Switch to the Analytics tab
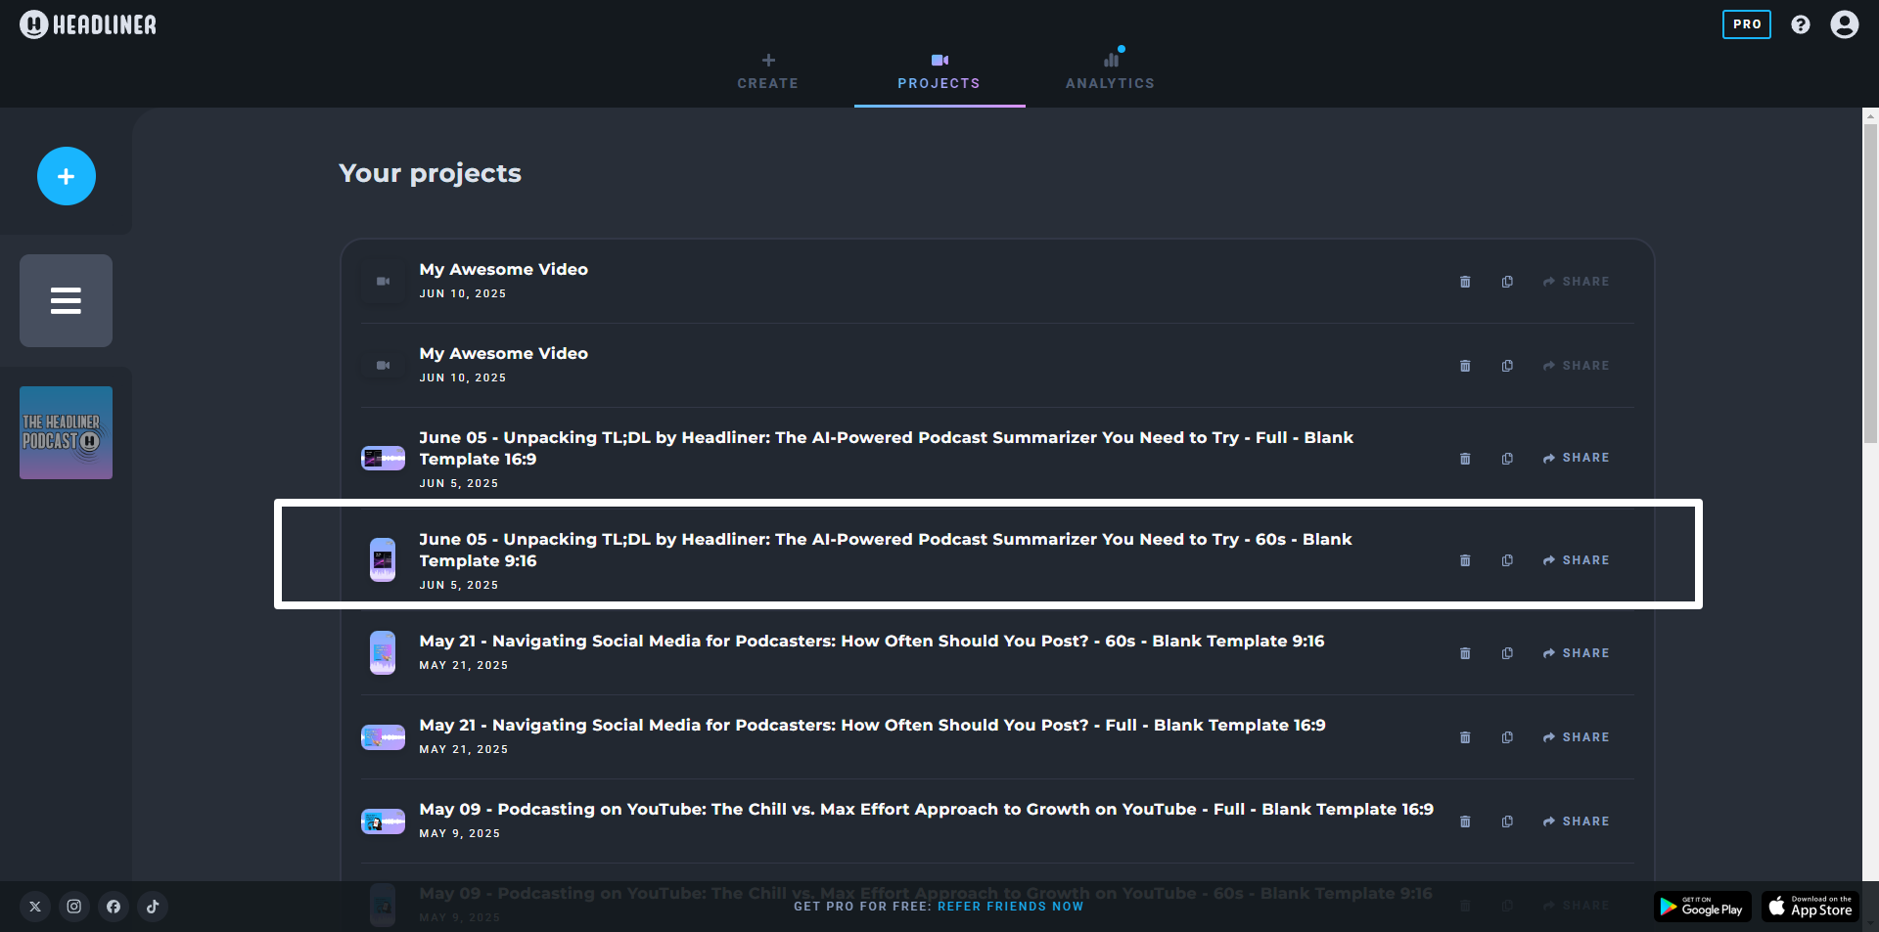Image resolution: width=1879 pixels, height=932 pixels. click(x=1110, y=72)
